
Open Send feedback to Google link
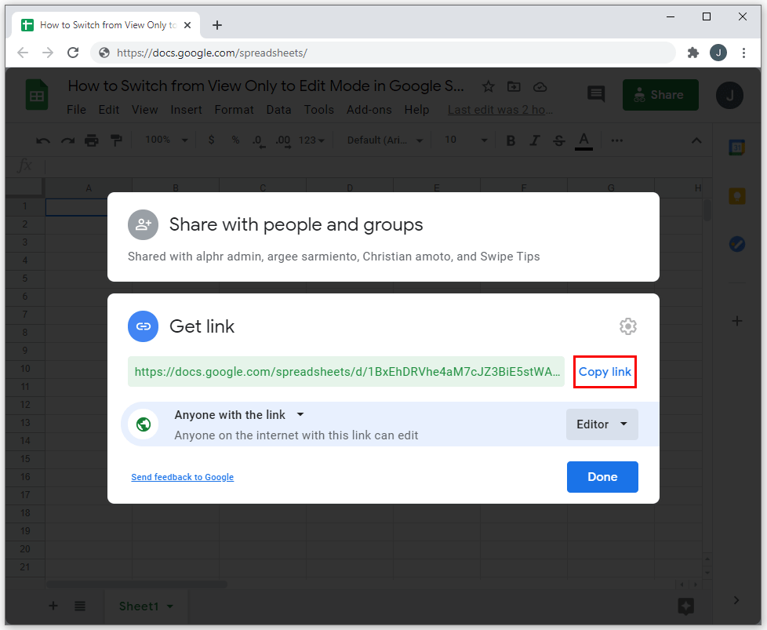pyautogui.click(x=182, y=477)
